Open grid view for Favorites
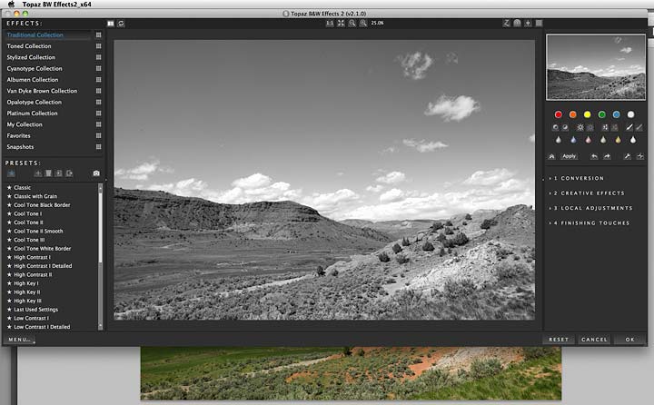The height and width of the screenshot is (405, 654). 98,135
